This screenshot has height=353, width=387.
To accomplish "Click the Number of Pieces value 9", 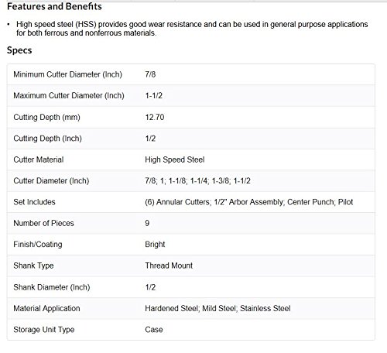I will pyautogui.click(x=147, y=223).
